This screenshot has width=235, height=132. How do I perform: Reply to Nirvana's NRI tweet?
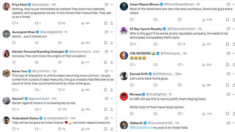[132, 114]
